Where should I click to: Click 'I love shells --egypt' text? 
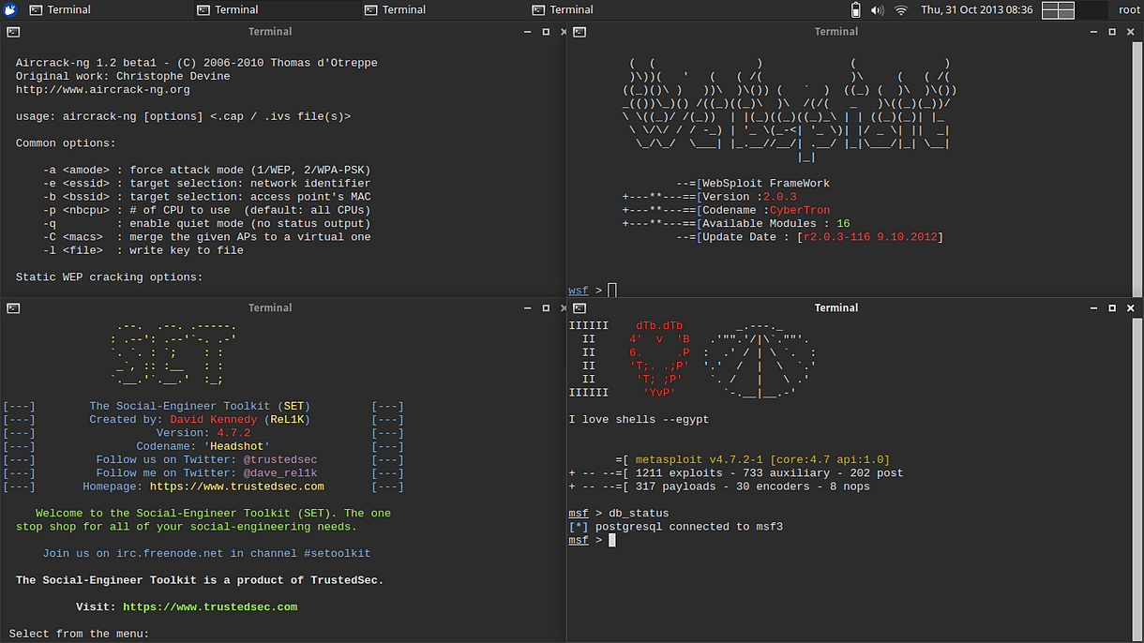click(639, 420)
